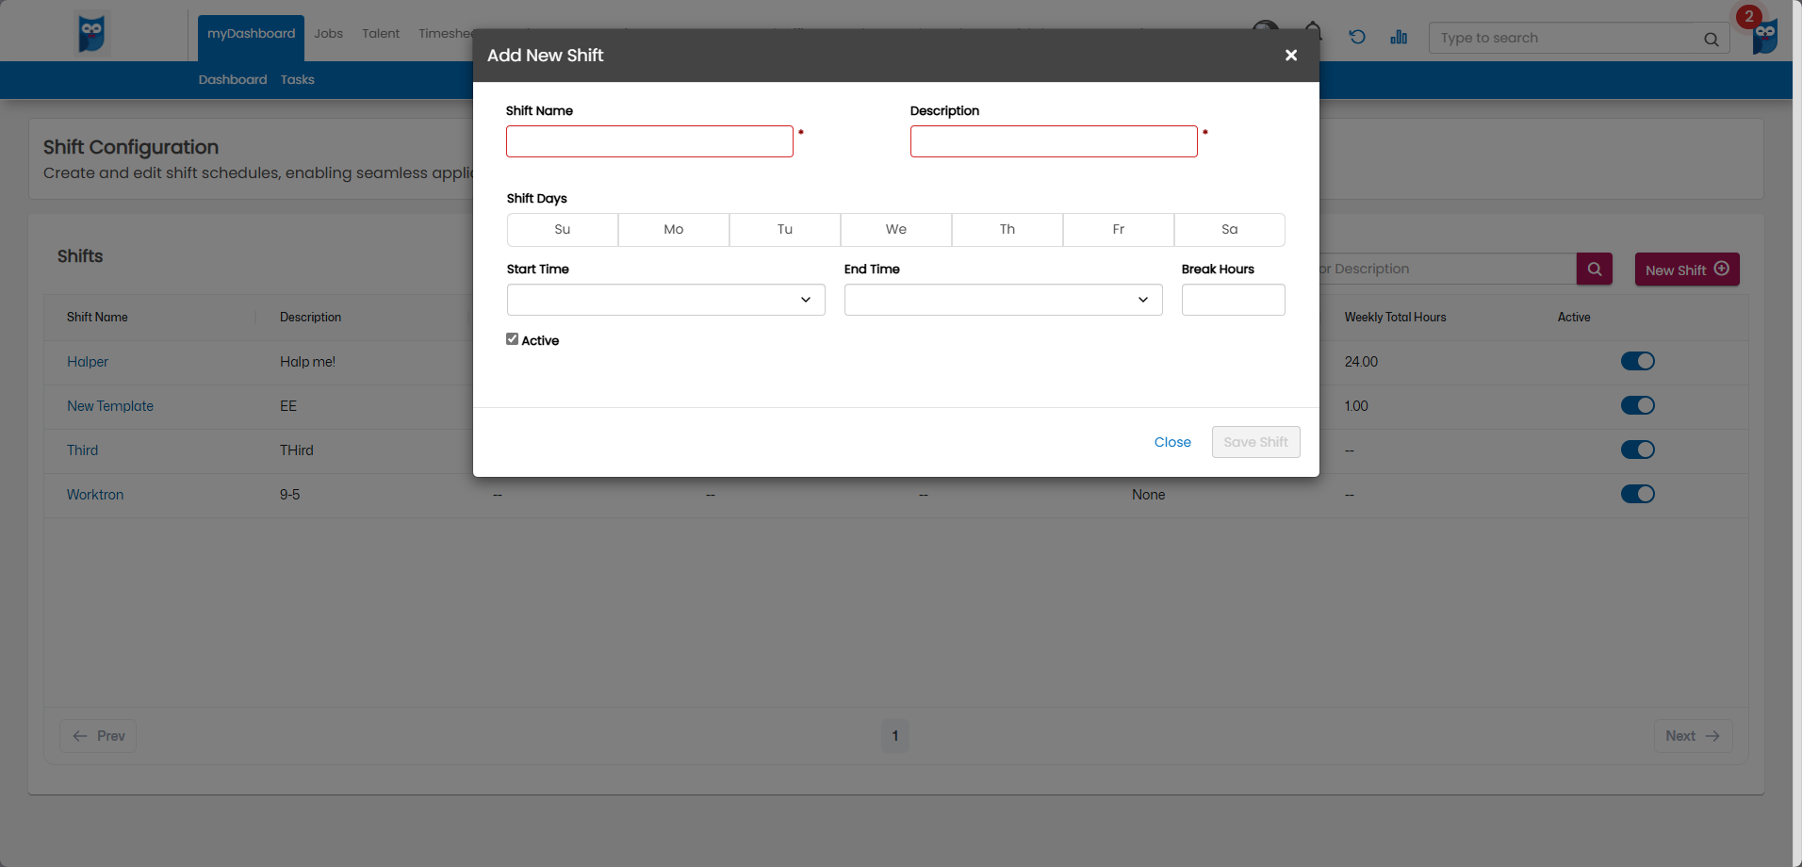This screenshot has height=867, width=1802.
Task: Click the Close link in dialog
Action: [x=1172, y=442]
